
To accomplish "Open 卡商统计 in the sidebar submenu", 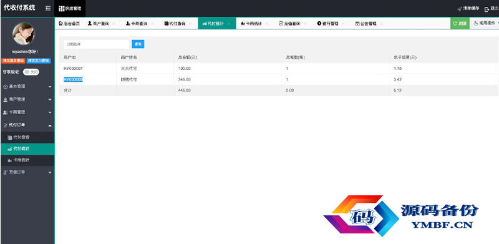I will click(27, 160).
